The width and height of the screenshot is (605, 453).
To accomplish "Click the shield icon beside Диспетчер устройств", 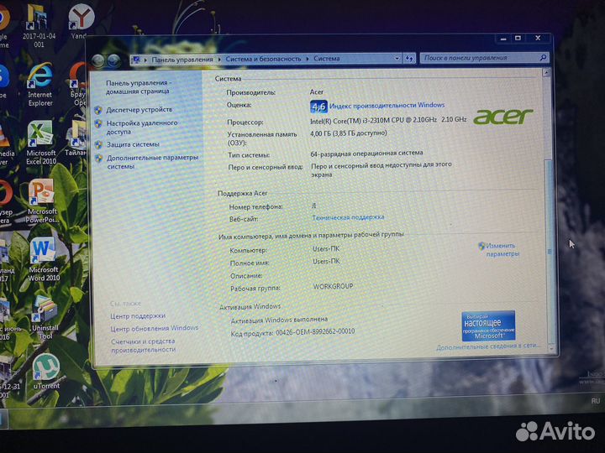I will (x=98, y=110).
